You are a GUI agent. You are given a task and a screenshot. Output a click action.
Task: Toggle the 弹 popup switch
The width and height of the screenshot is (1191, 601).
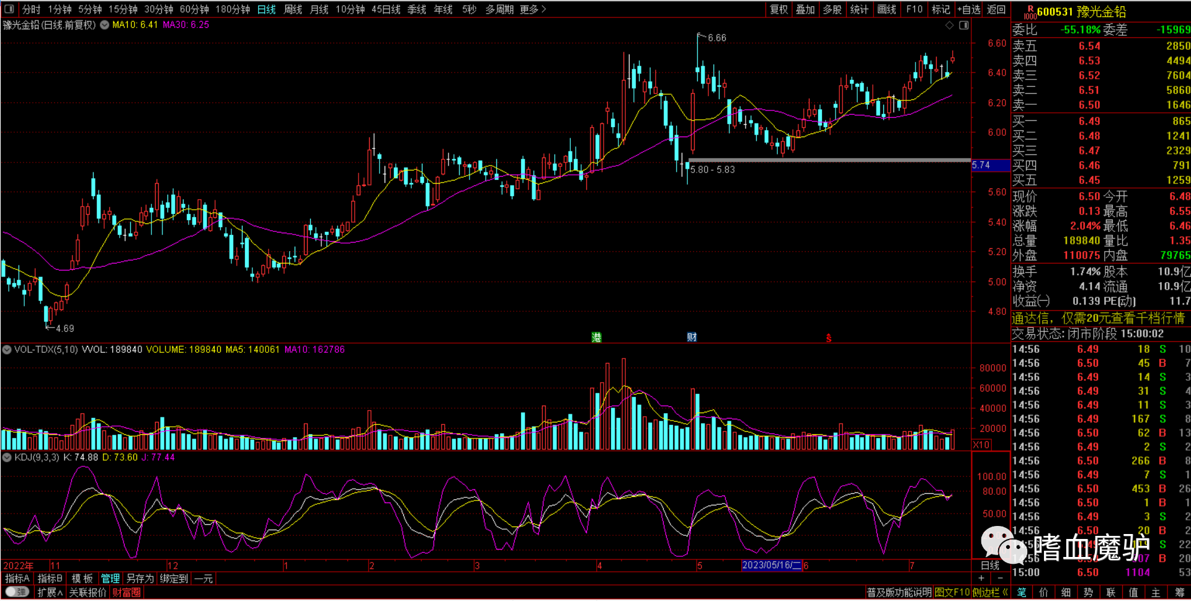17,592
